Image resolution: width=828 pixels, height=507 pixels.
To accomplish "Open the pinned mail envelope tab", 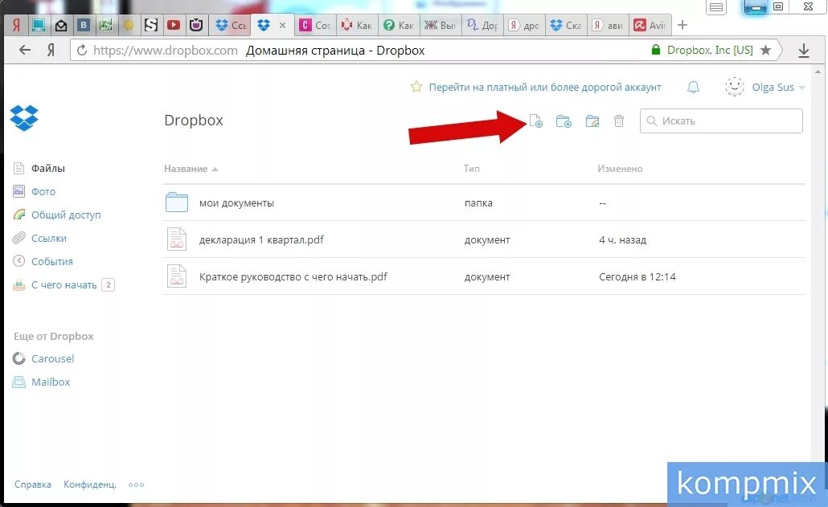I will (61, 25).
